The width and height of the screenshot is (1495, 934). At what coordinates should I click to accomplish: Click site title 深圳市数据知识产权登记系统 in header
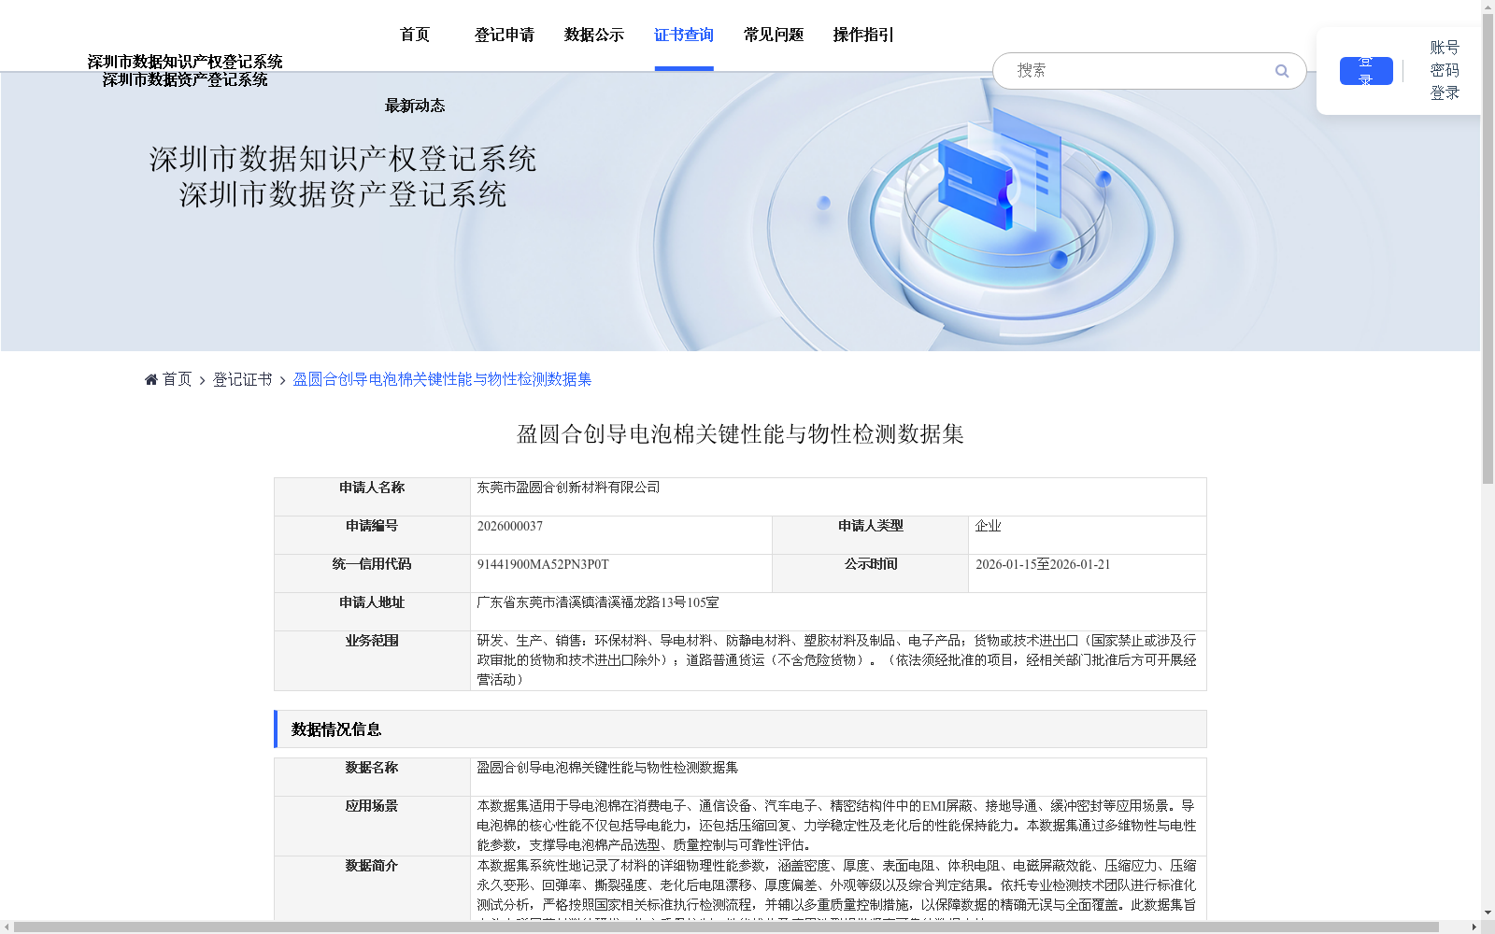coord(185,62)
